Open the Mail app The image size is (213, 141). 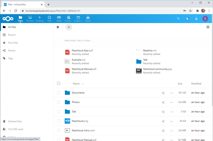59,19
